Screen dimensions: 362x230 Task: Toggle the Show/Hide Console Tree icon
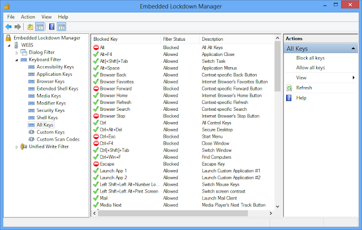40,27
